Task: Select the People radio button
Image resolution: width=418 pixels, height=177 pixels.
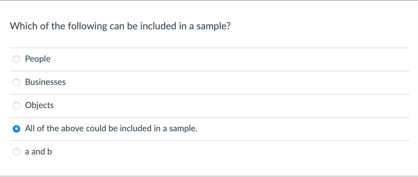Action: 16,59
